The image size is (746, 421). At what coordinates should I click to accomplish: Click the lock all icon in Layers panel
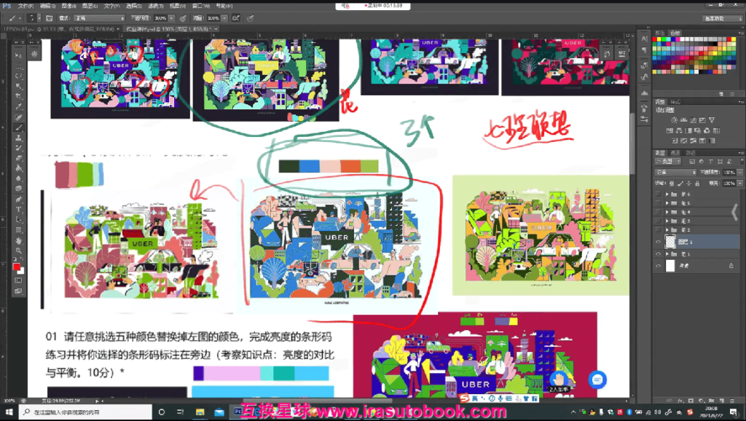click(x=697, y=183)
